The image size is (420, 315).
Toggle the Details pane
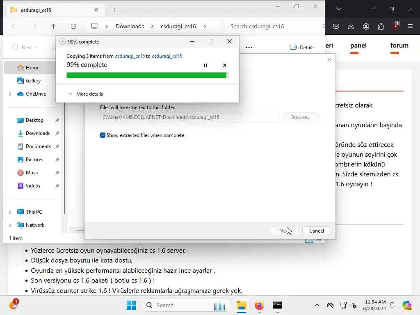(302, 48)
